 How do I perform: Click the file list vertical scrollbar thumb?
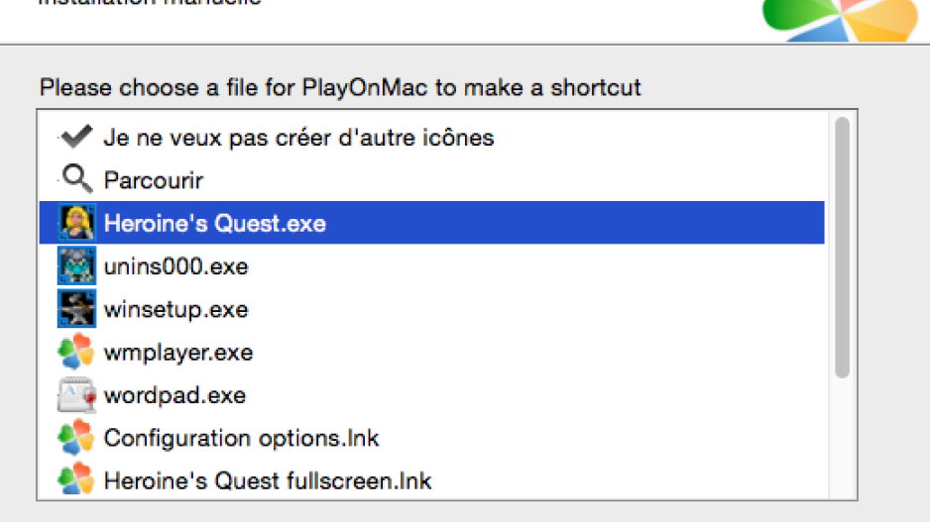[842, 247]
